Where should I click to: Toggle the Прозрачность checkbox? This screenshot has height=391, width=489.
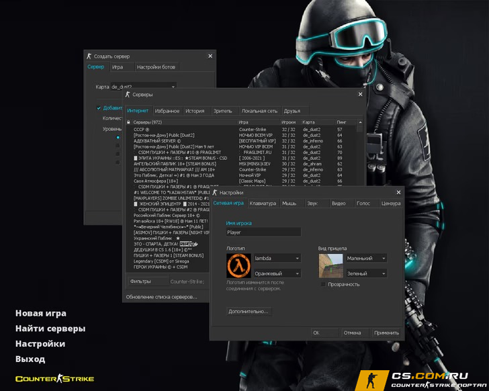pos(323,284)
